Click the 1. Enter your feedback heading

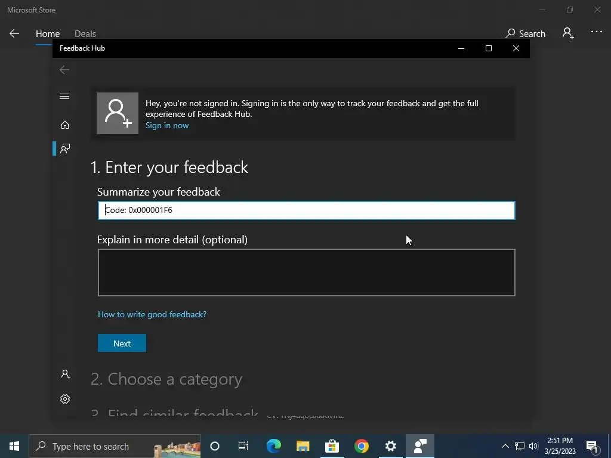coord(169,168)
